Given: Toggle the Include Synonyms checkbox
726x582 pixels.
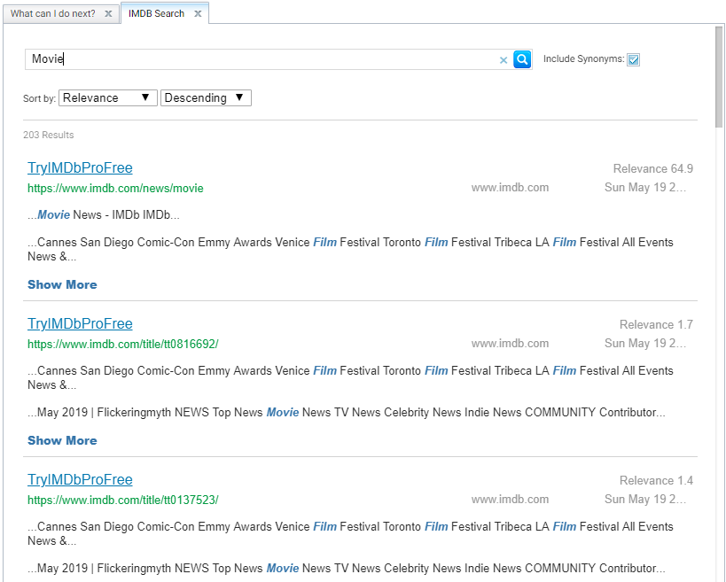Looking at the screenshot, I should [x=634, y=59].
